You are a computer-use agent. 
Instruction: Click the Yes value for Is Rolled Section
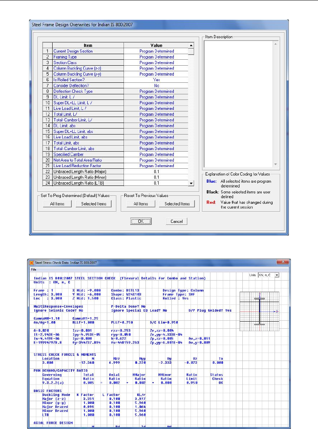(156, 80)
